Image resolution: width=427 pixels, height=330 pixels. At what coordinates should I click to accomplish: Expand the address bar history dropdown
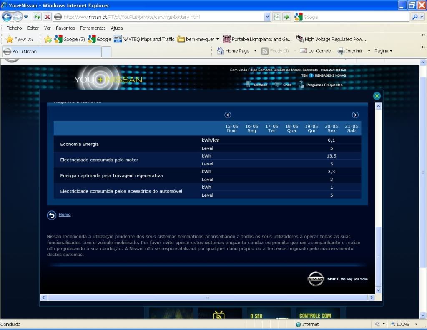click(x=267, y=17)
